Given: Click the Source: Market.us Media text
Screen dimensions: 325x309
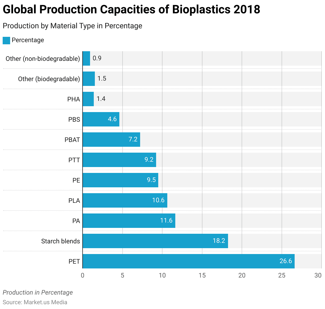Looking at the screenshot, I should 35,302.
